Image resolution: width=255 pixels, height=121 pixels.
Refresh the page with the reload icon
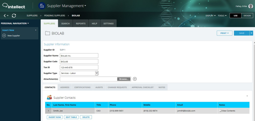click(14, 16)
